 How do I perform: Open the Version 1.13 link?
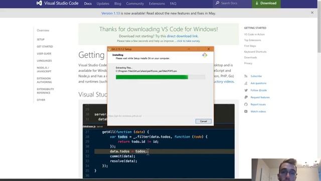[110, 14]
